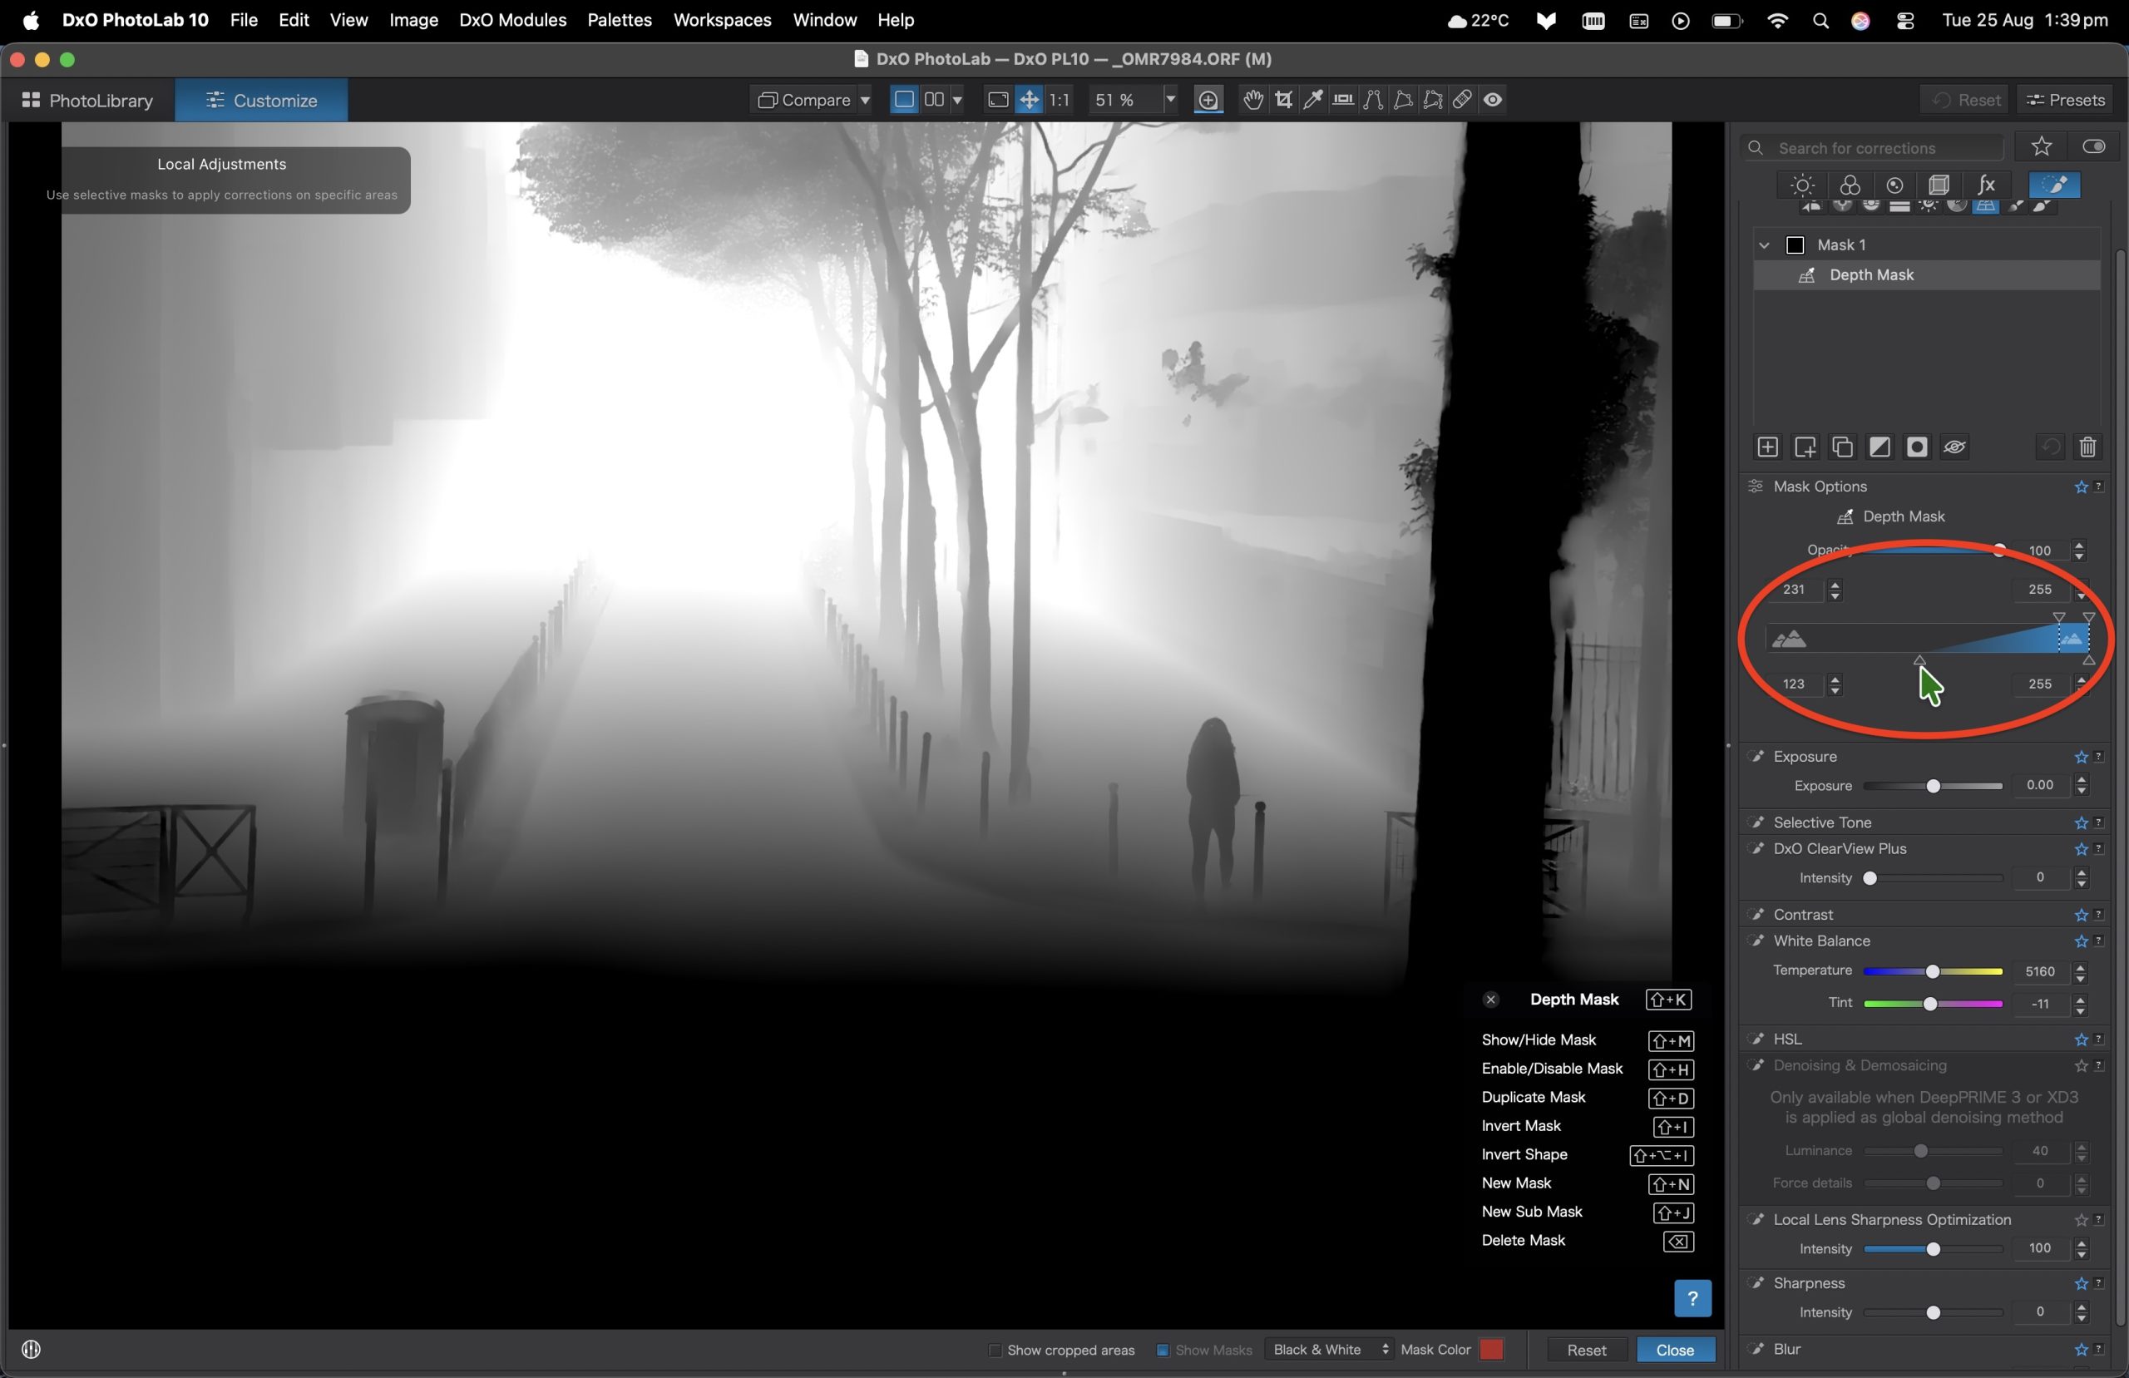
Task: Click the invert shape circle icon
Action: (x=1917, y=447)
